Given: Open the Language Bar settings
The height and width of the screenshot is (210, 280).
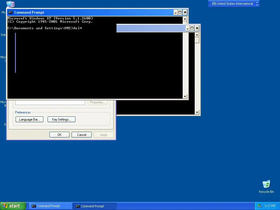Looking at the screenshot, I should click(30, 119).
